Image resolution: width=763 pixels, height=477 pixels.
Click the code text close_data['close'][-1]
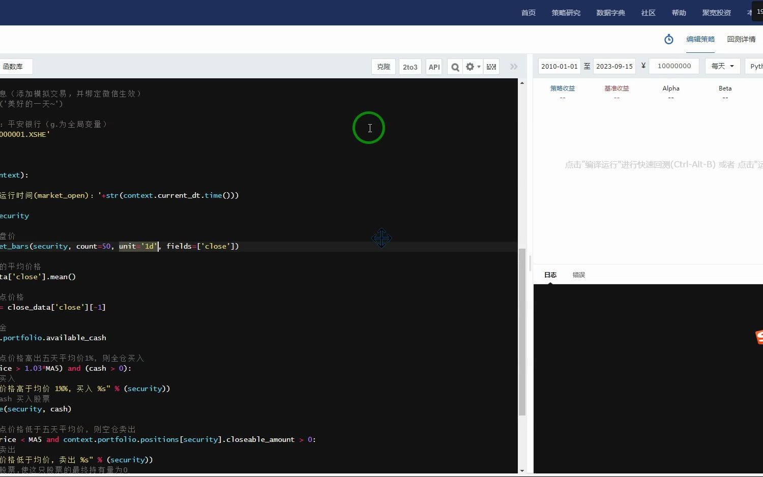pyautogui.click(x=56, y=307)
